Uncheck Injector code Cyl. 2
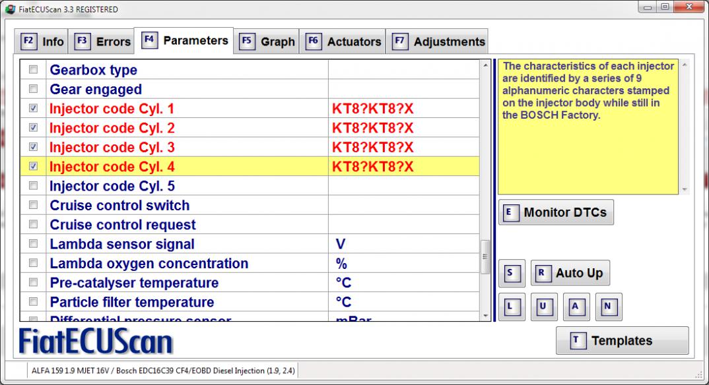Screen dimensions: 709x385 point(33,128)
